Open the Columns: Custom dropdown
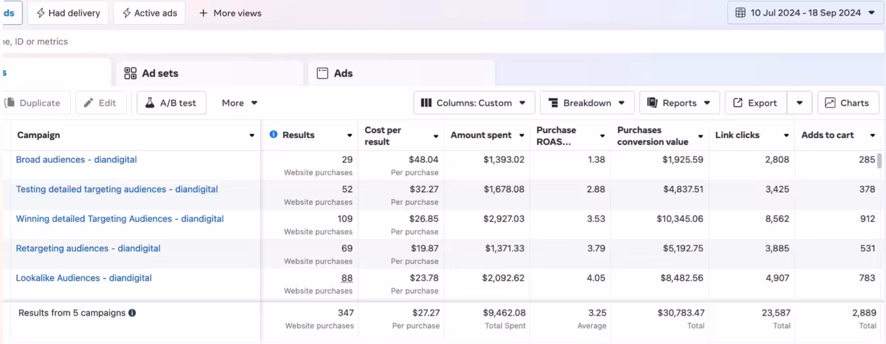 click(474, 102)
